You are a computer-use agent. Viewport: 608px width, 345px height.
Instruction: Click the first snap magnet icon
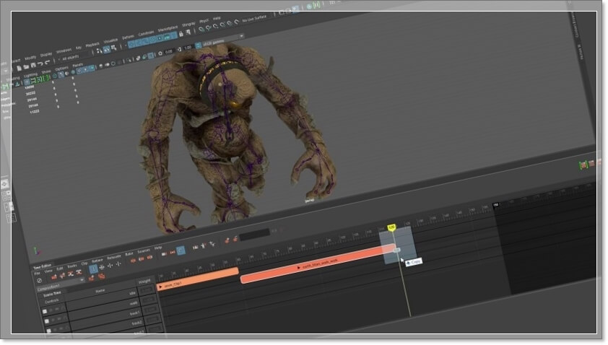[x=201, y=30]
